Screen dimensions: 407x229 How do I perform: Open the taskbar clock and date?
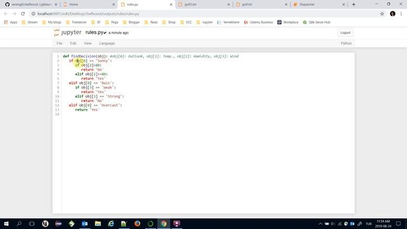click(x=383, y=224)
